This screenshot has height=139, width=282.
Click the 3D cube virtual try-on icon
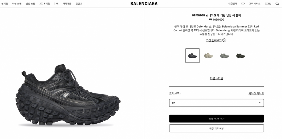[x=224, y=40]
